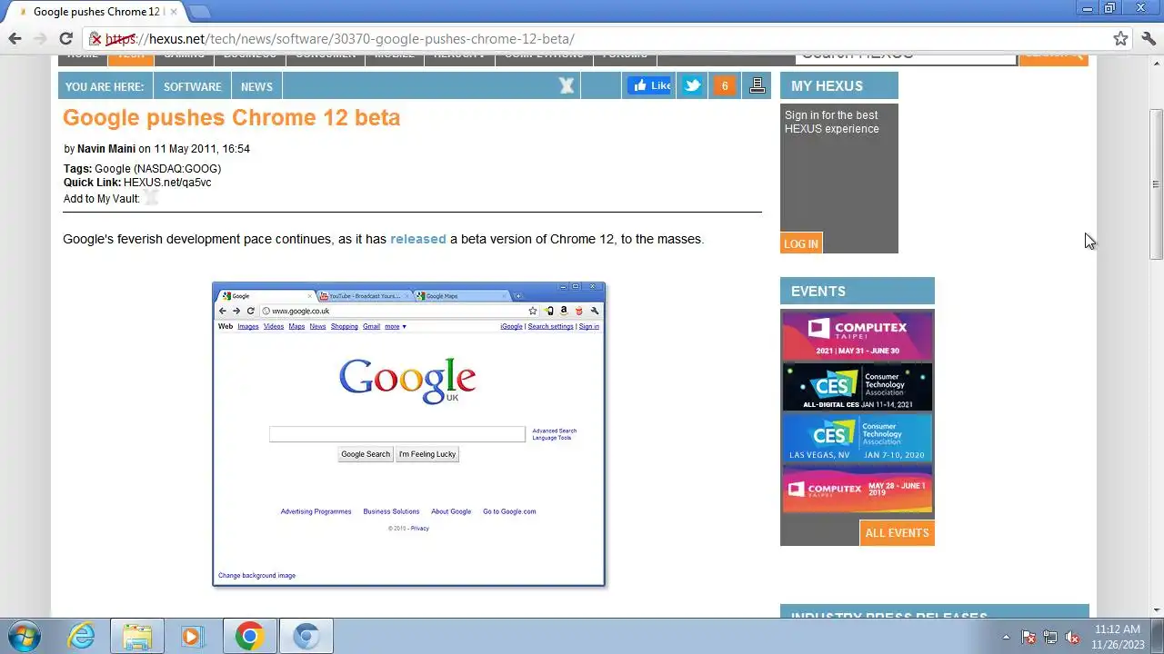Add the article to My Vault icon
The image size is (1164, 654).
tap(151, 197)
